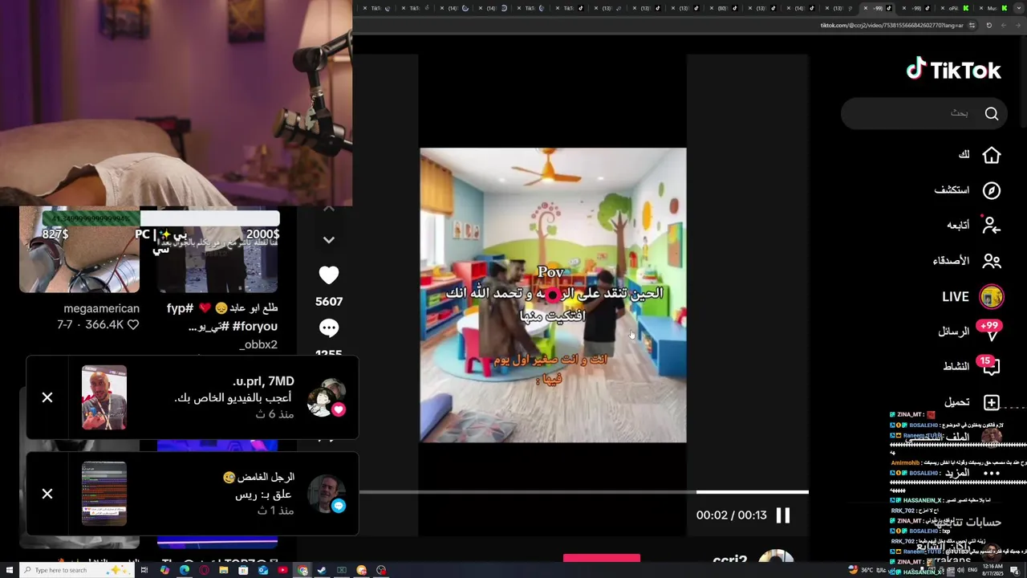Click the ENG language indicator

point(972,570)
